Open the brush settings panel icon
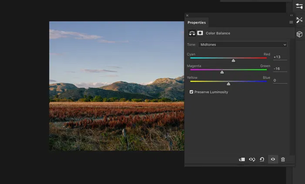 click(299, 6)
